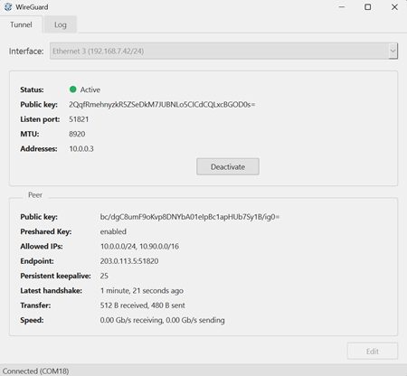The width and height of the screenshot is (407, 376).
Task: Click the Ethernet 3 interface combo box
Action: 223,51
